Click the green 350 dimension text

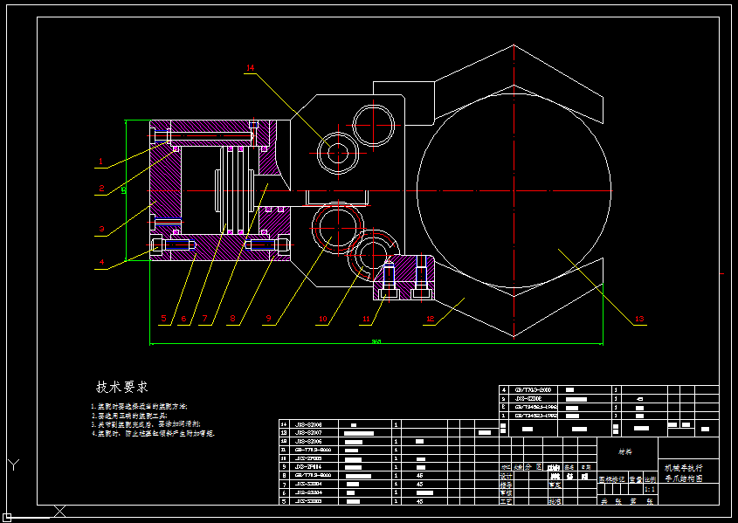click(376, 341)
